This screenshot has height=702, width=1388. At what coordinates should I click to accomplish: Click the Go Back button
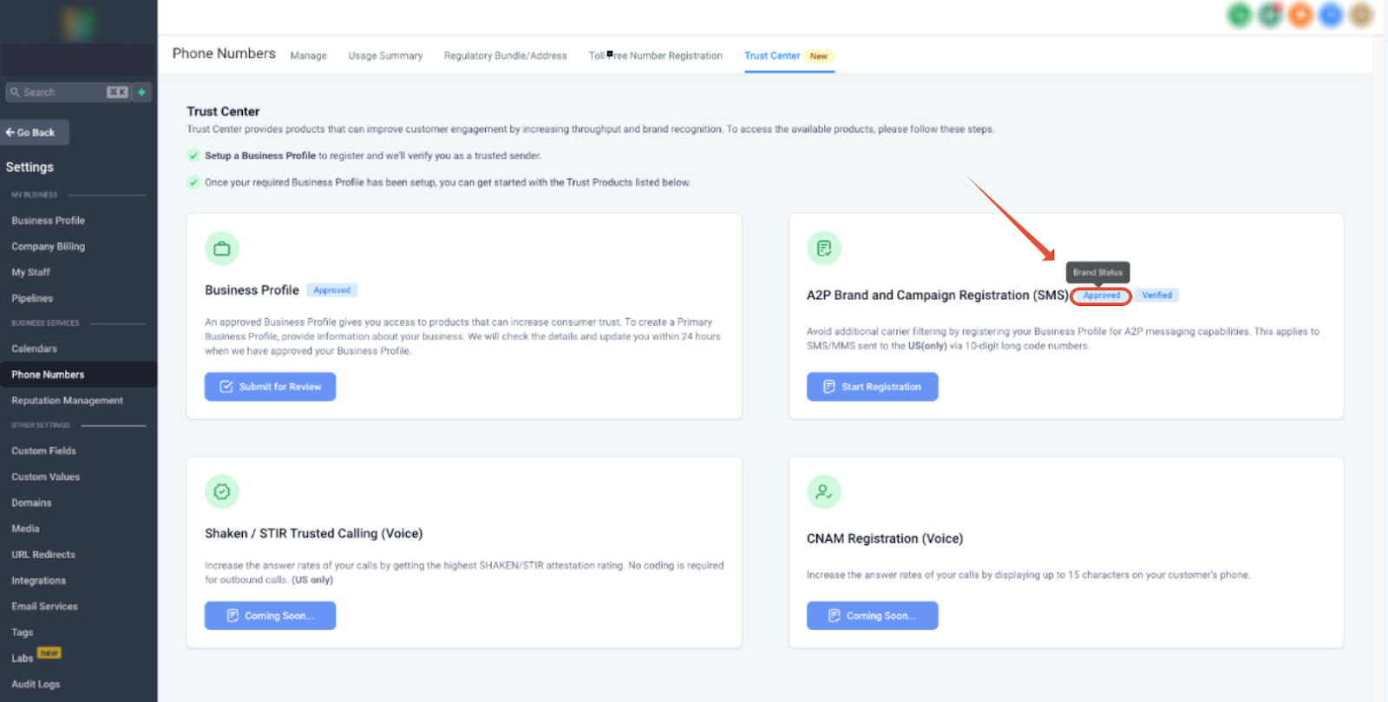[35, 133]
